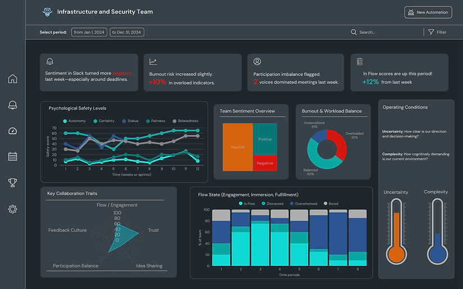Open the 'from Jan 1, 2024' date picker
Image resolution: width=463 pixels, height=289 pixels.
(x=89, y=32)
